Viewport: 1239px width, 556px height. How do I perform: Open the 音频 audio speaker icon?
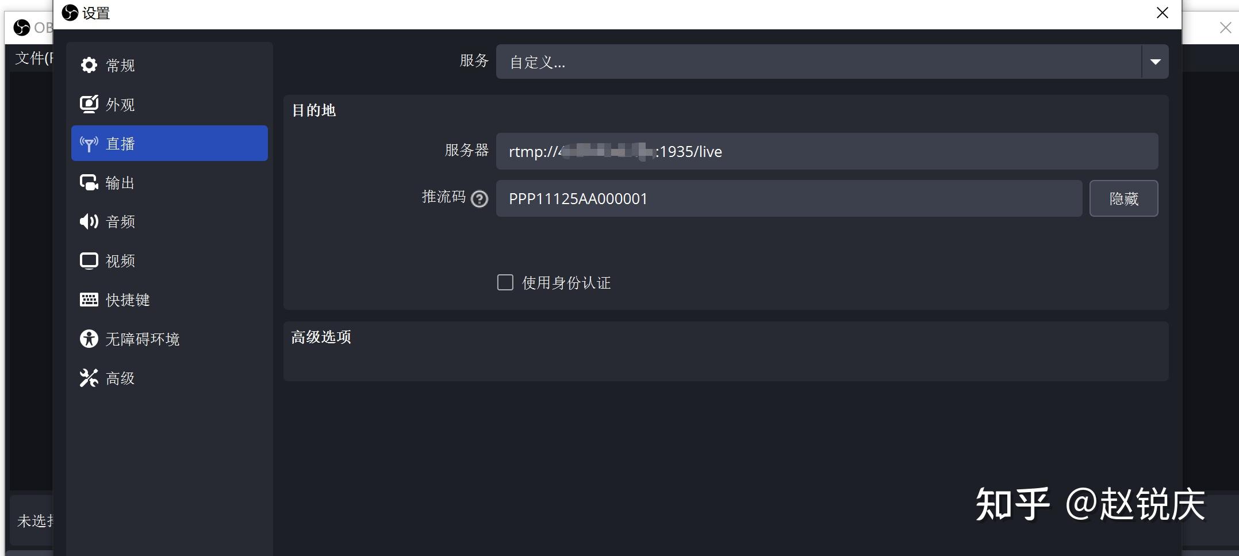pos(89,221)
